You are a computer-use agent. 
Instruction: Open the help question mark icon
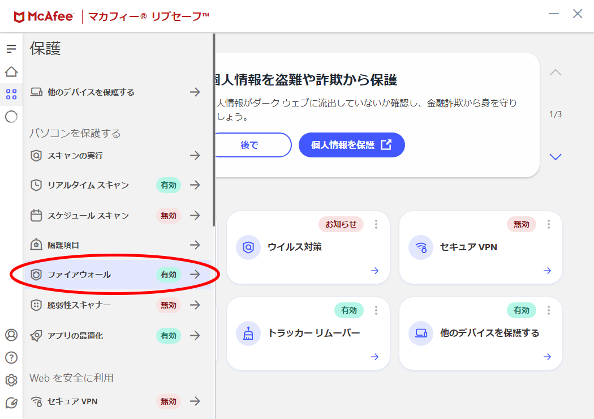tap(11, 357)
